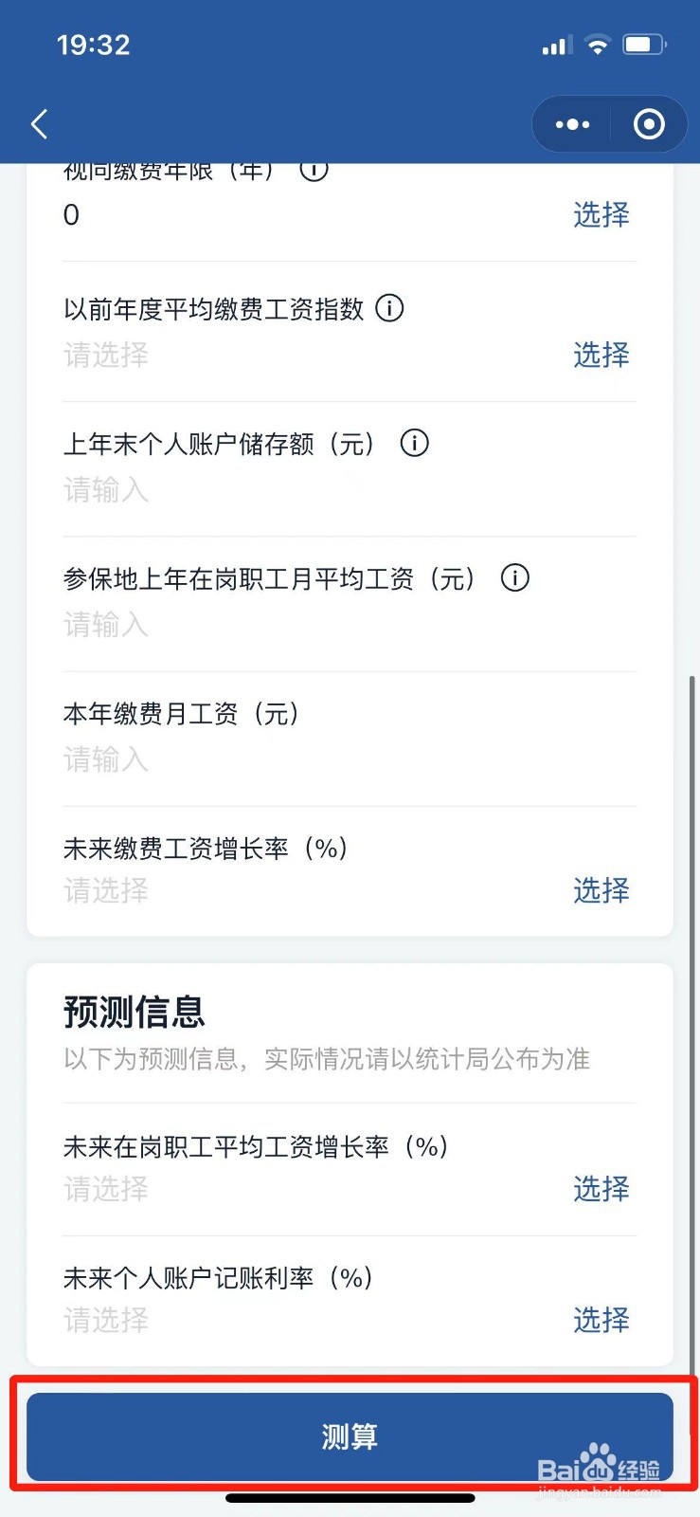Open 选择 for 未来在岗职工平均工资增长率
Image resolution: width=700 pixels, height=1517 pixels.
[601, 1189]
